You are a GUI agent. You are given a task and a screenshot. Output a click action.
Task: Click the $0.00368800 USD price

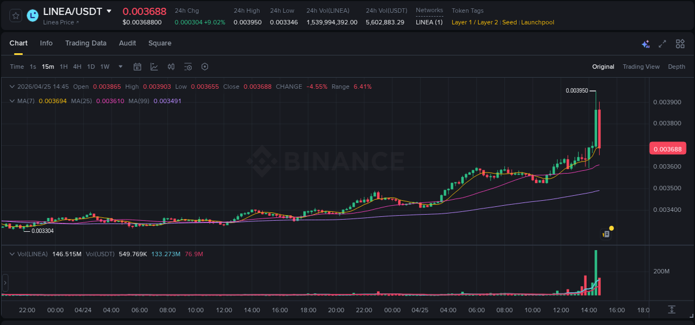142,22
